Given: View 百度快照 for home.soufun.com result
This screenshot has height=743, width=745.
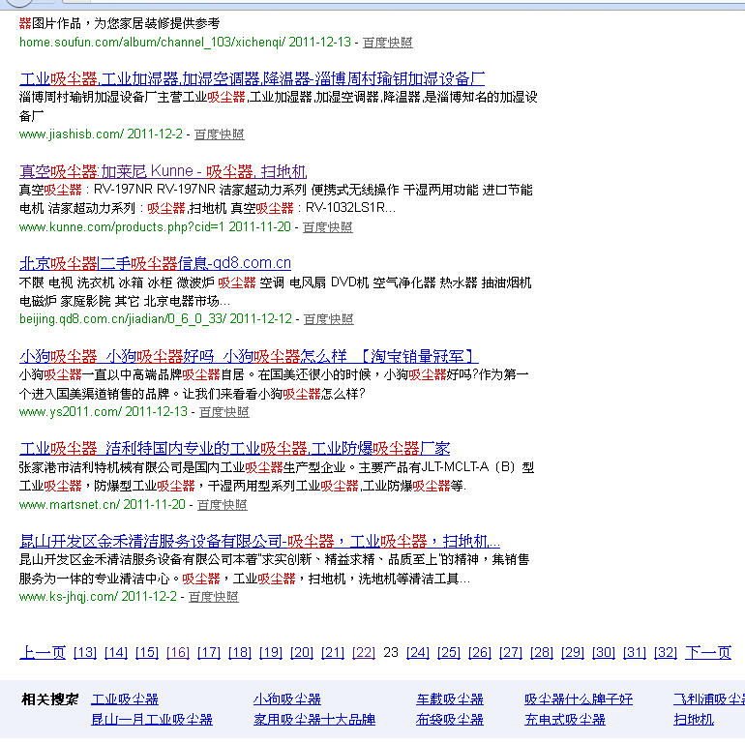Looking at the screenshot, I should click(x=388, y=43).
